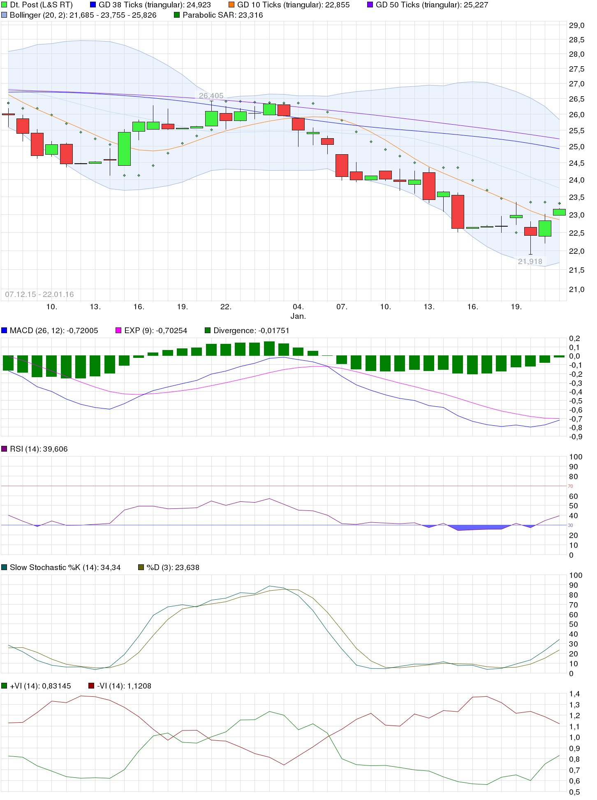Click the '29,0' price axis label
The height and width of the screenshot is (800, 597).
pyautogui.click(x=576, y=25)
